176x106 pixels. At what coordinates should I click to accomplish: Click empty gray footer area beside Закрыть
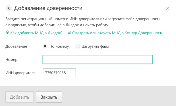tap(118, 97)
